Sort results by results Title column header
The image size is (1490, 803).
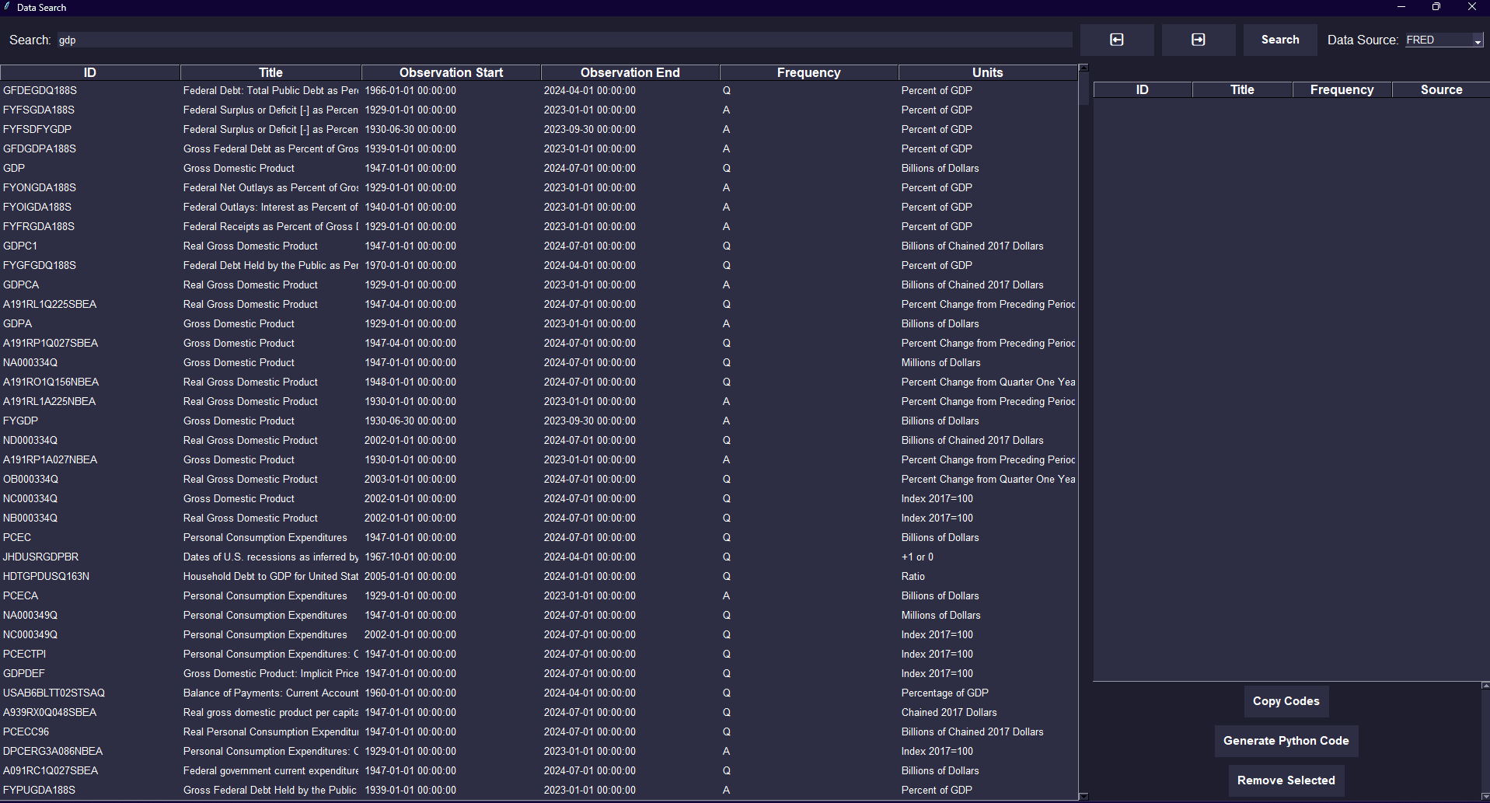(270, 72)
